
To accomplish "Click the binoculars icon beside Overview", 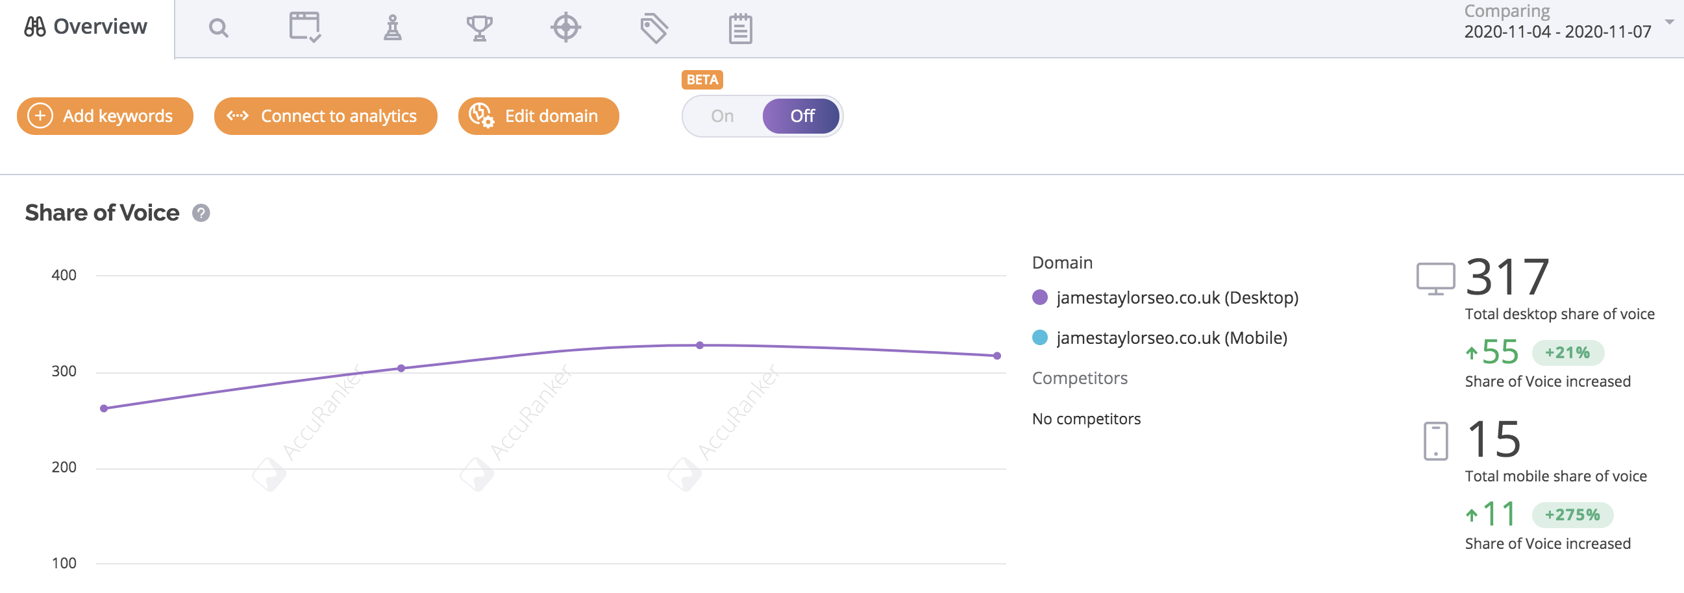I will click(x=34, y=27).
